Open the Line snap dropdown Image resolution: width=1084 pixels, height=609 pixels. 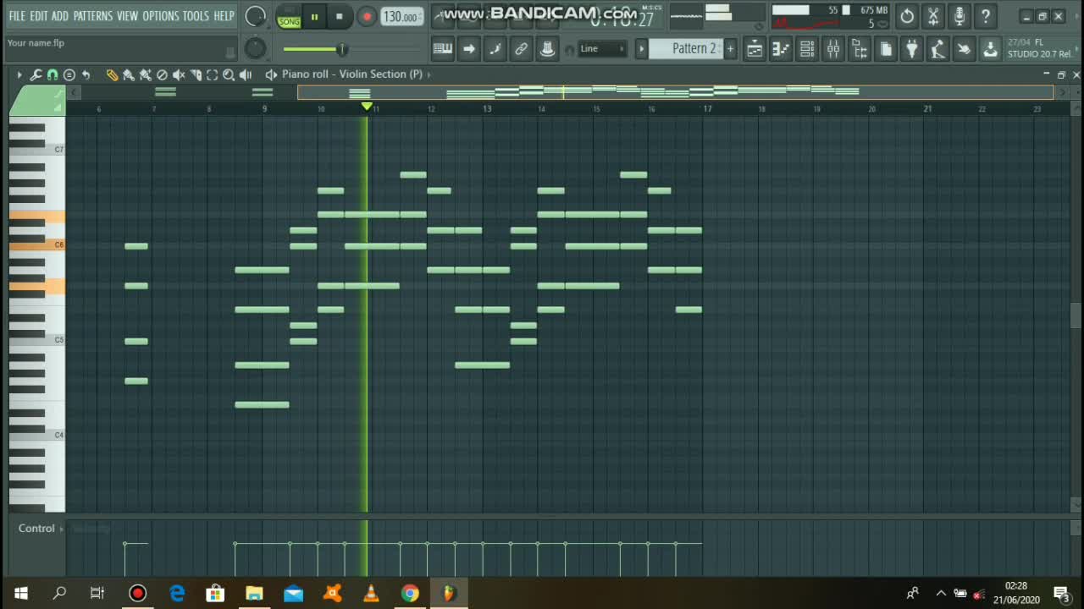pyautogui.click(x=602, y=49)
